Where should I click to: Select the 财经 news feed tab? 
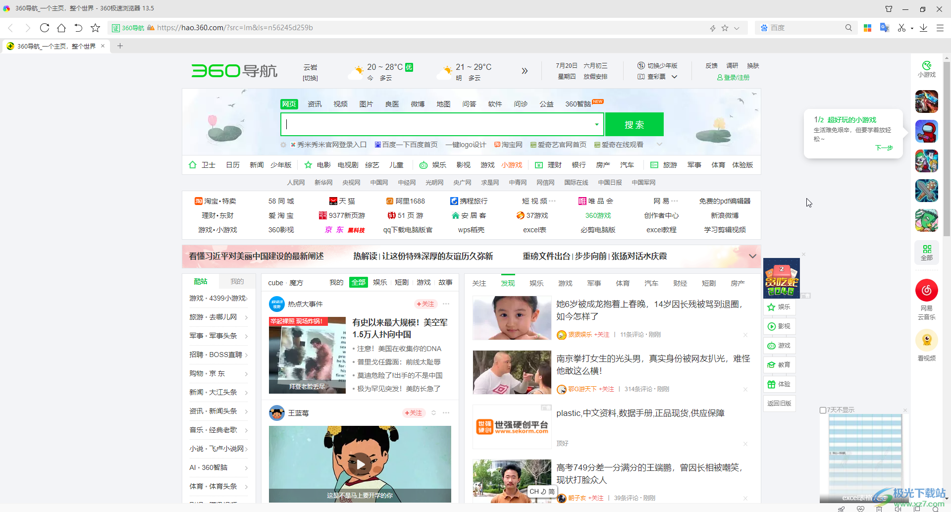[x=680, y=283]
